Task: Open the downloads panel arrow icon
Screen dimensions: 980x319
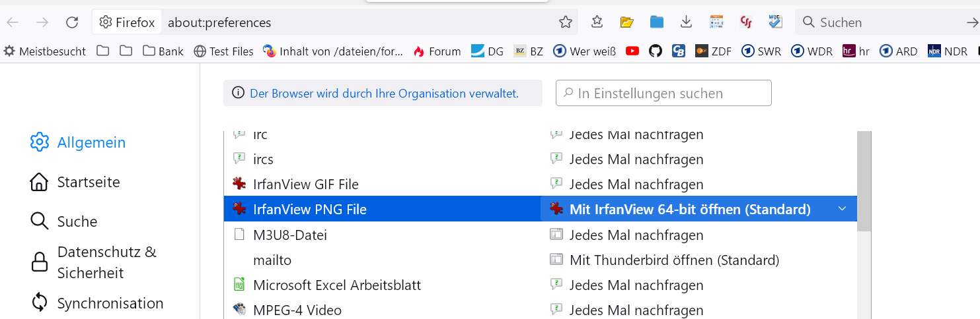Action: click(687, 22)
